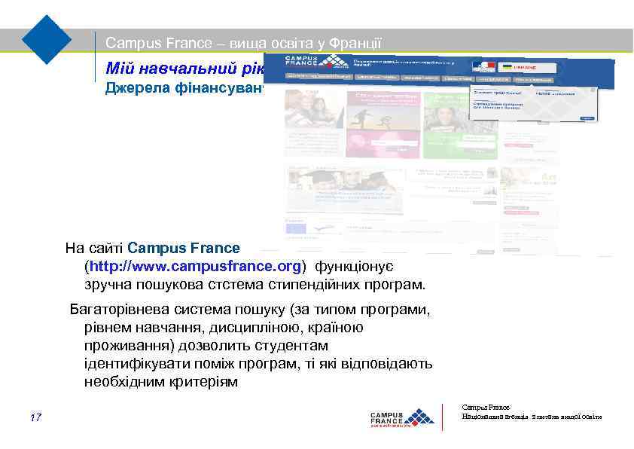Select the Ukraine flag language icon
Viewport: 634px width, 449px height.
508,66
